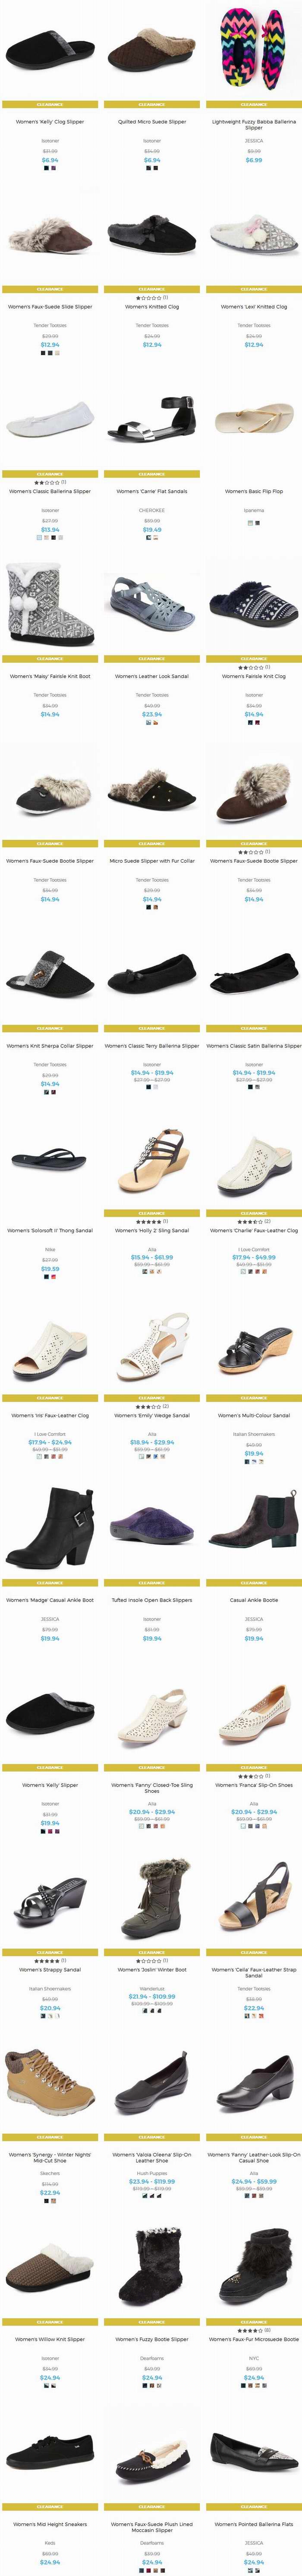The width and height of the screenshot is (302, 2576).
Task: Open Women's 'Solarsoft II' Thong Sandal image
Action: [50, 1160]
